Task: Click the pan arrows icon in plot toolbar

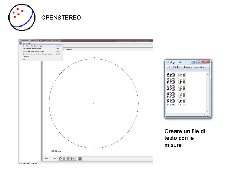Action: (72, 159)
